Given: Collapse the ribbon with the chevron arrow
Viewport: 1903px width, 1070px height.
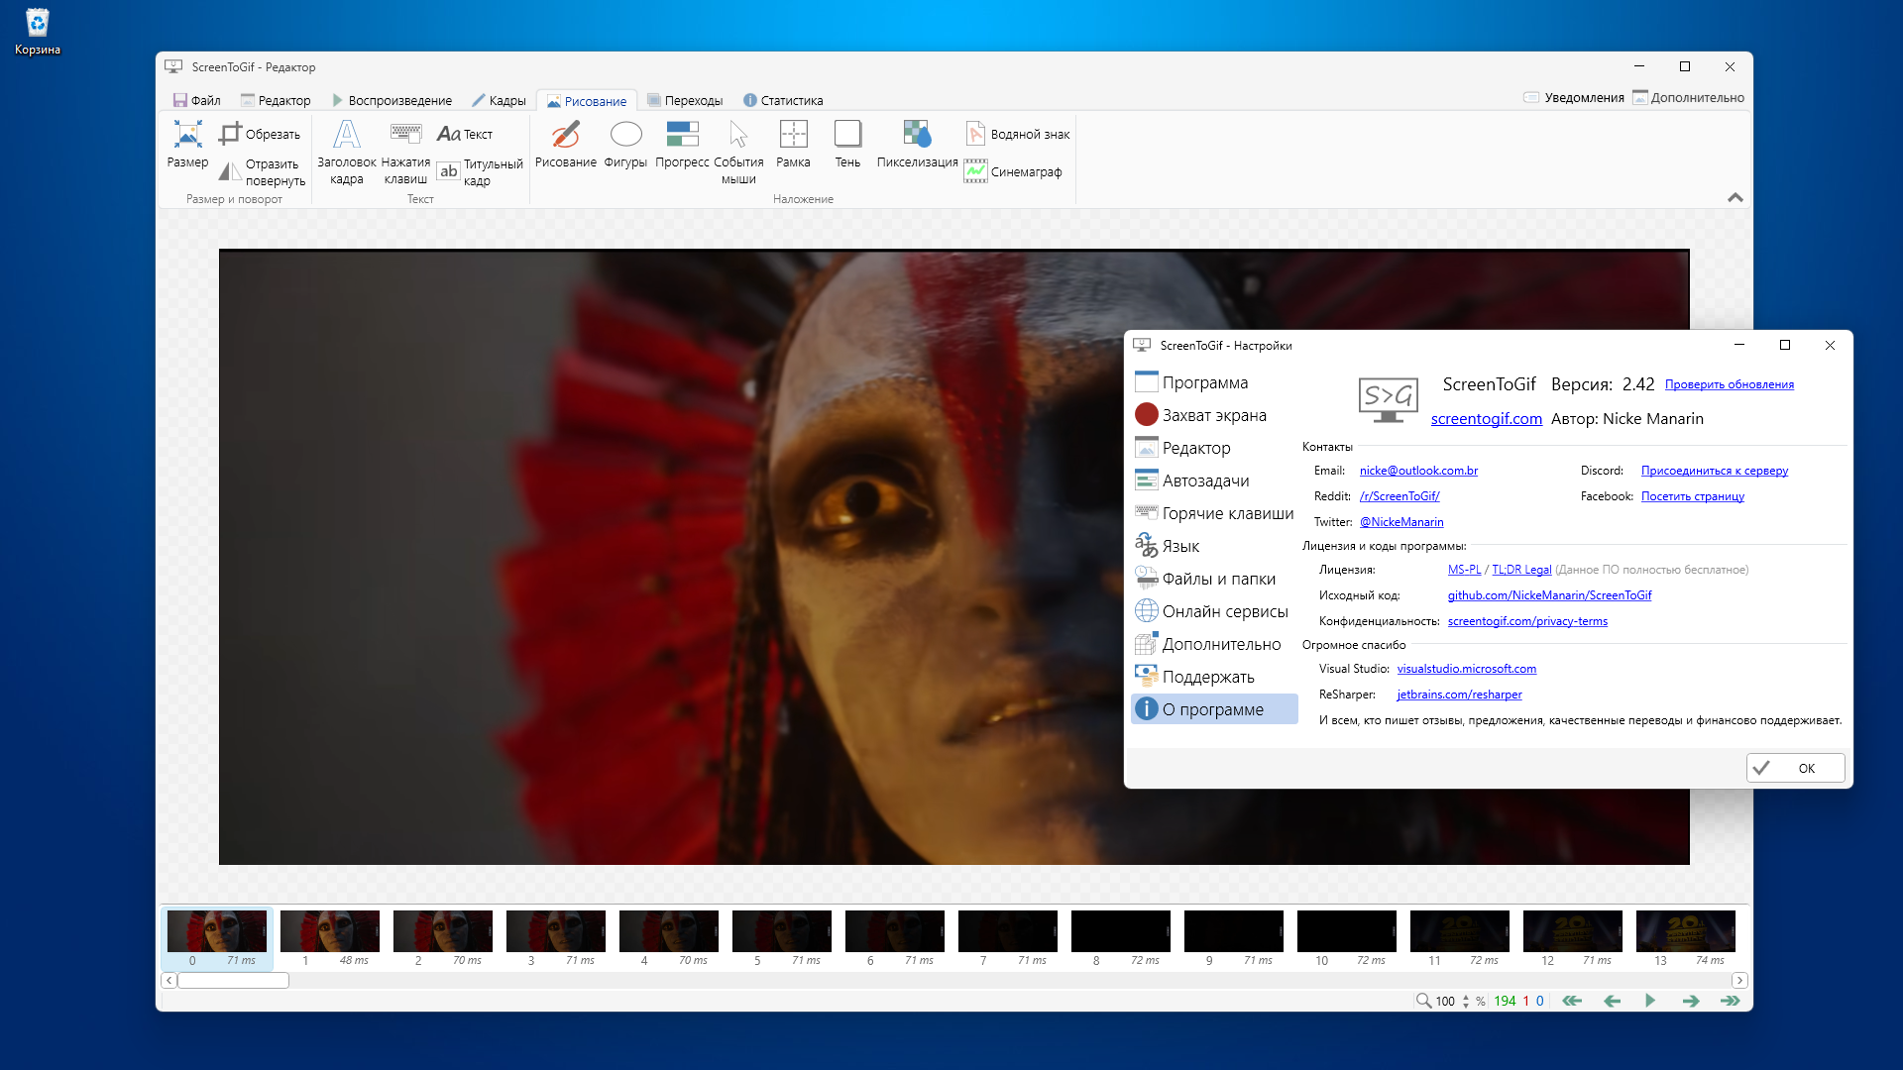Looking at the screenshot, I should [x=1735, y=197].
